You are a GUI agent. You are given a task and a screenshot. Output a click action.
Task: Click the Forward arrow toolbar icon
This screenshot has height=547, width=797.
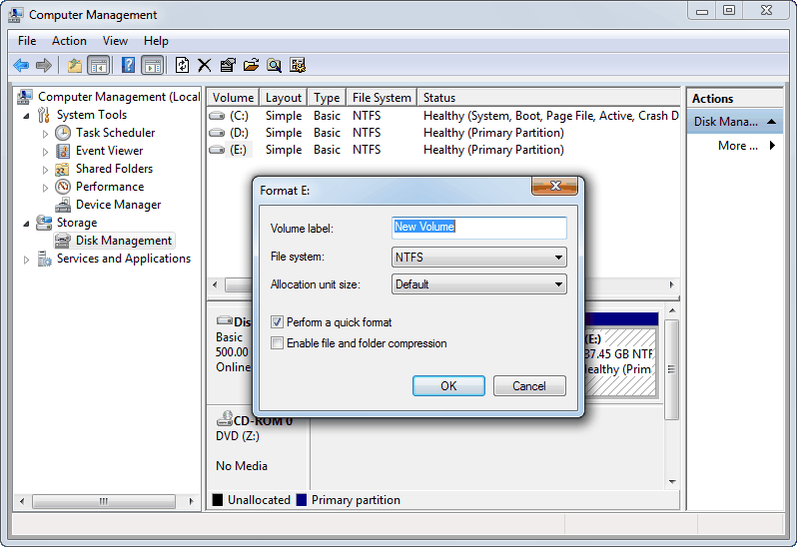44,65
